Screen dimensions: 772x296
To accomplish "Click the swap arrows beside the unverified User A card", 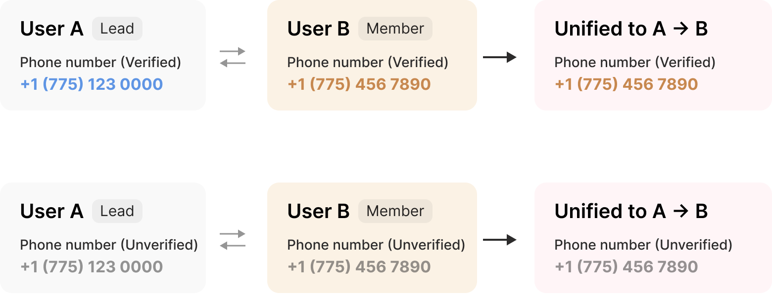I will tap(233, 240).
